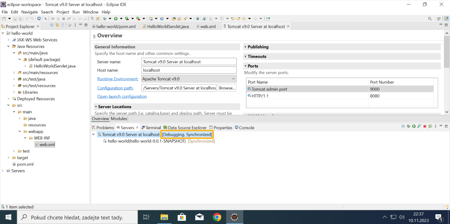Open the Window menu
Image resolution: width=450 pixels, height=224 pixels.
coord(90,12)
